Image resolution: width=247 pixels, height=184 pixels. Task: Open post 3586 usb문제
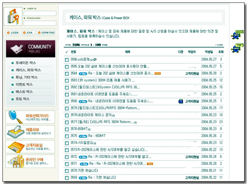click(83, 59)
